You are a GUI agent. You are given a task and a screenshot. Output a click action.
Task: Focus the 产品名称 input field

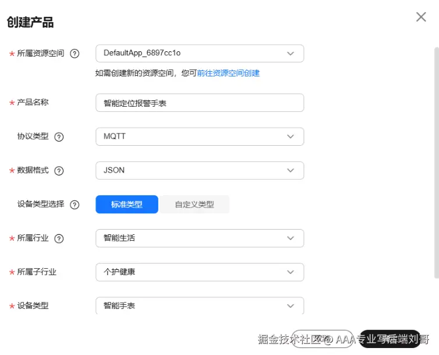(200, 103)
